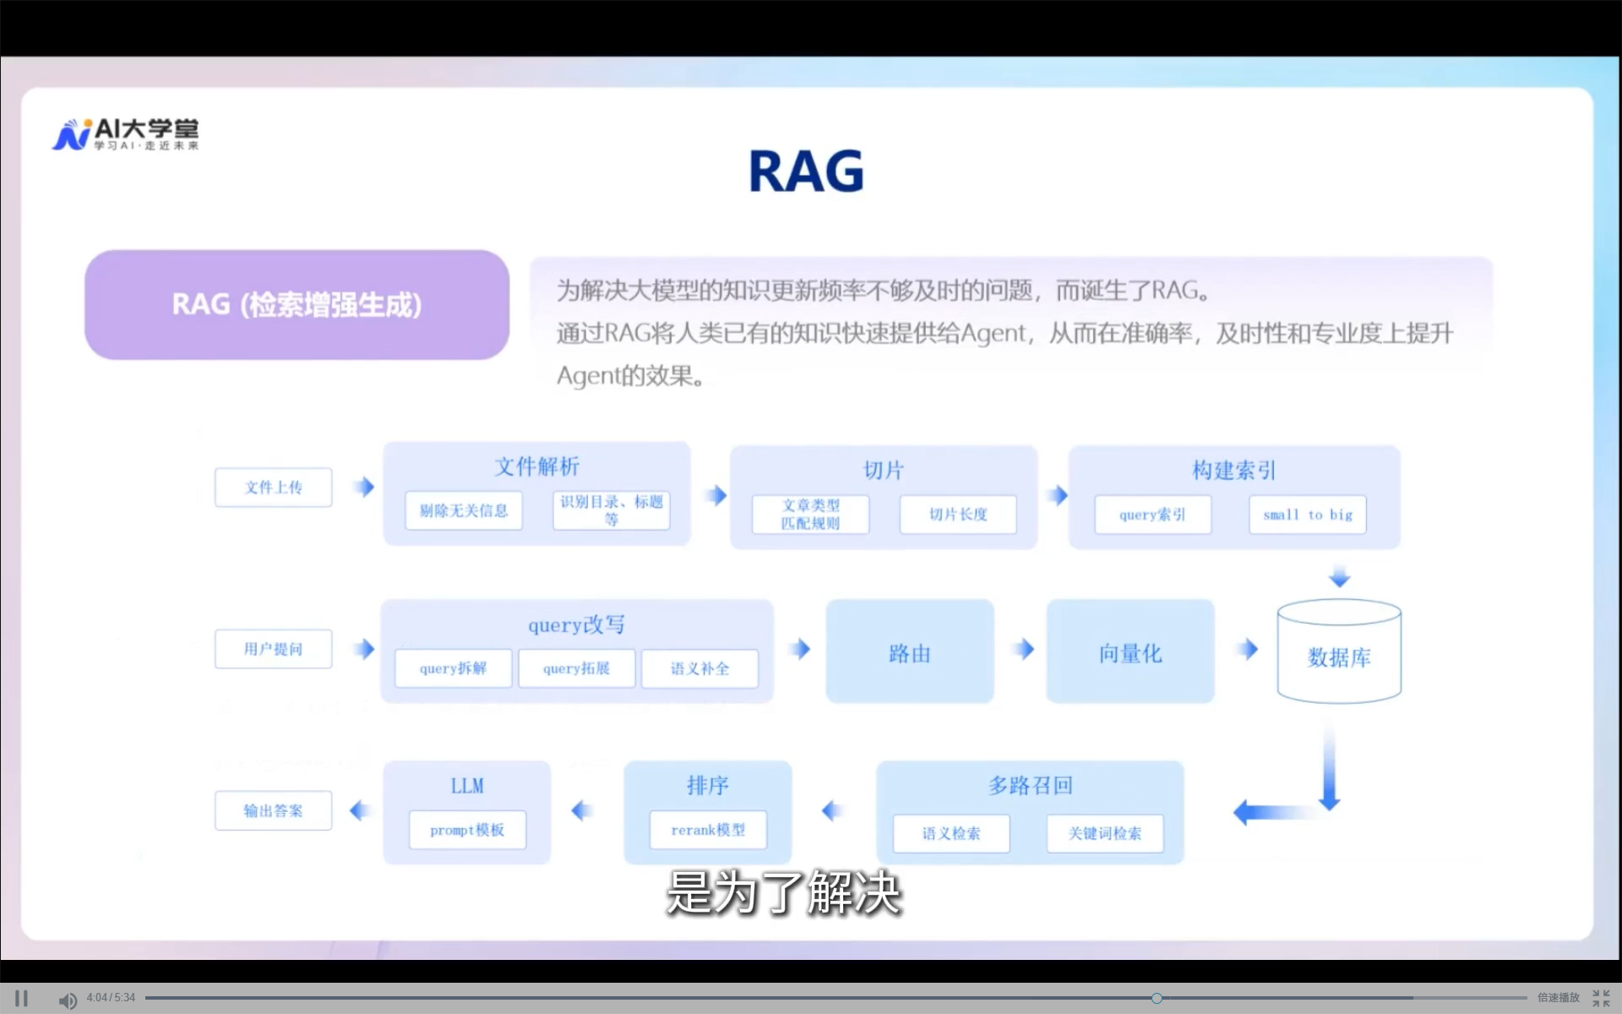Viewport: 1622px width, 1014px height.
Task: Click the 输出答案 box
Action: coord(273,810)
